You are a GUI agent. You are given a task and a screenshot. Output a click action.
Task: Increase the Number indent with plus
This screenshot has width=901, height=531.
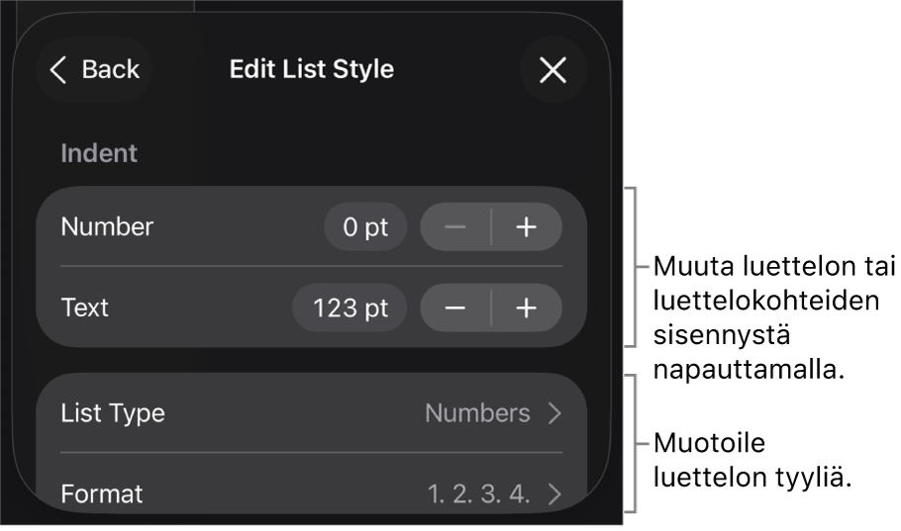pyautogui.click(x=527, y=227)
